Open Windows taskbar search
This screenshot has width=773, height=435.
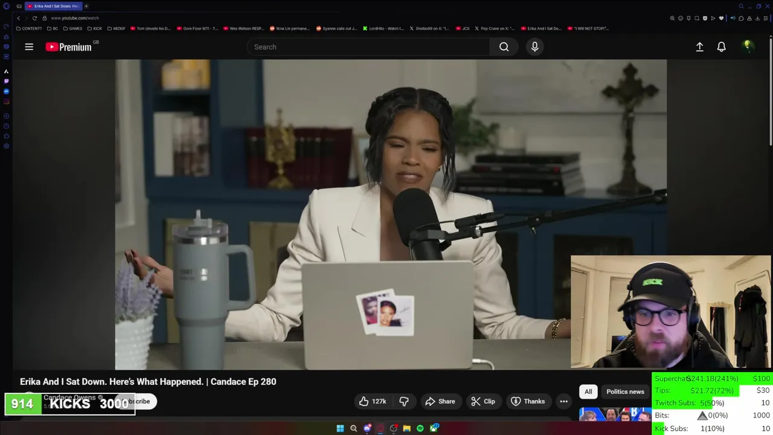click(353, 428)
